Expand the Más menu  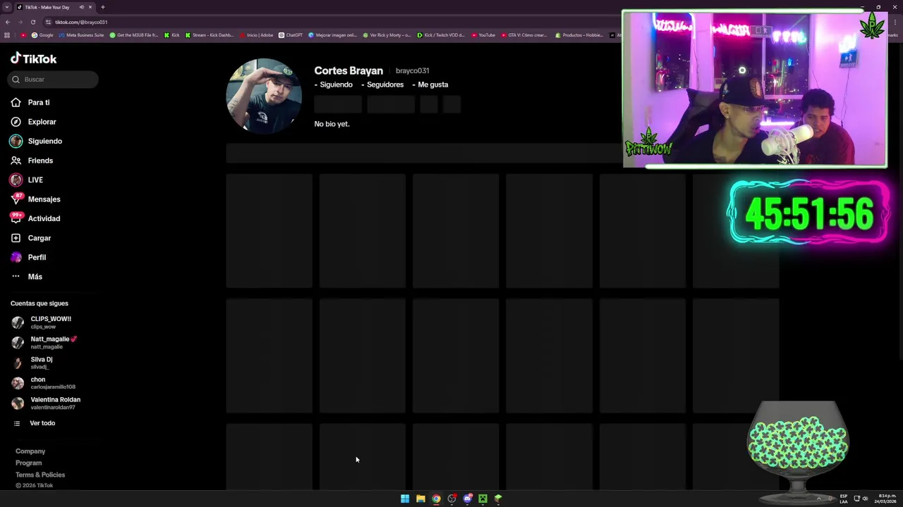coord(27,277)
